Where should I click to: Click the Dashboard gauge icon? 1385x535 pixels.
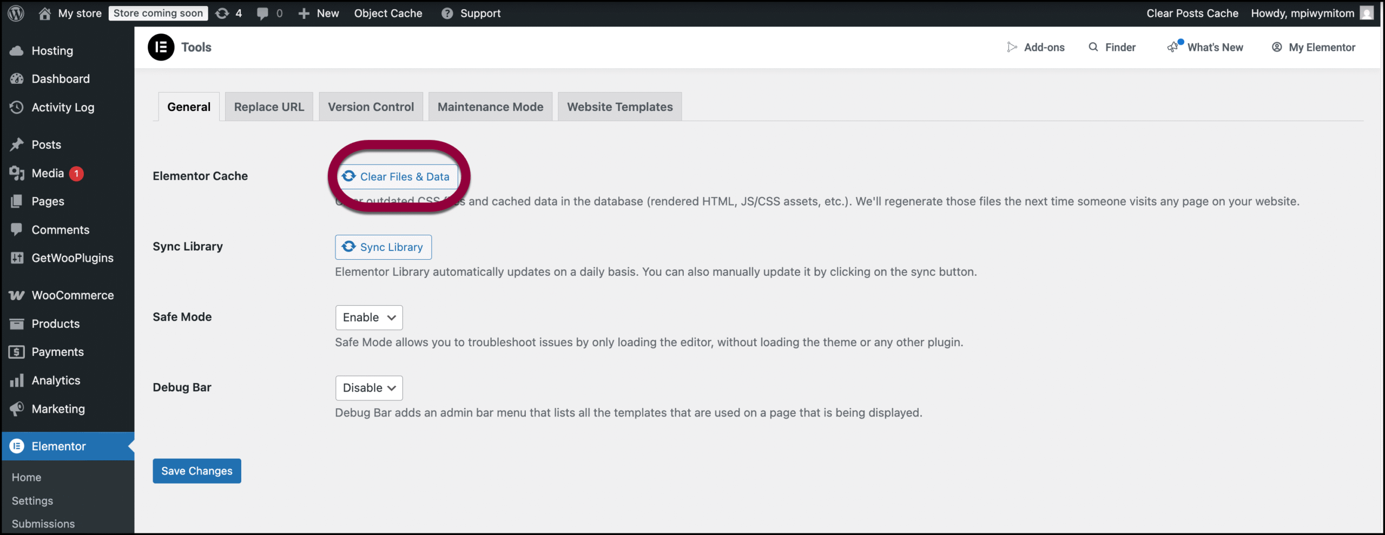[17, 79]
